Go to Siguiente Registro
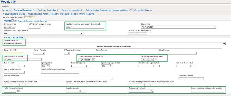Viewport: 231px width, 98px height. click(69, 14)
